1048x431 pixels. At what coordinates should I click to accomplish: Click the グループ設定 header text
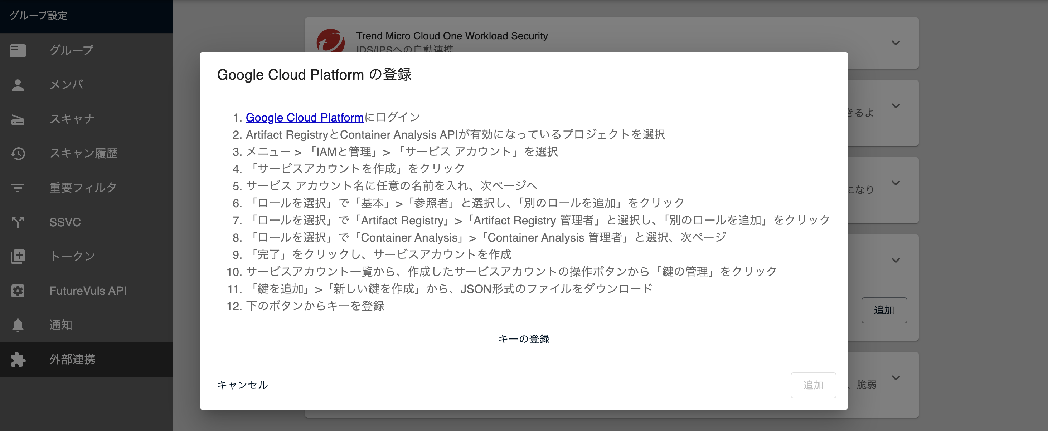coord(38,15)
